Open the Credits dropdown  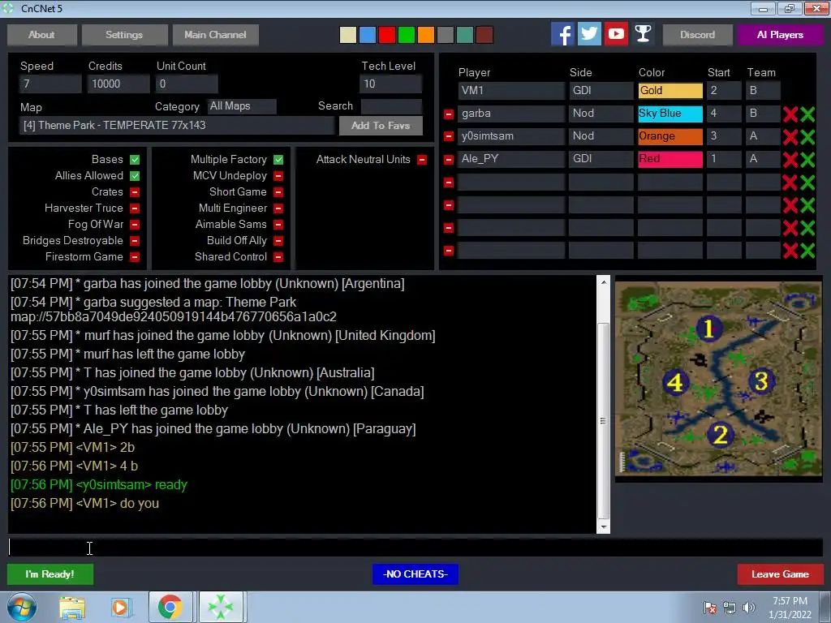118,84
